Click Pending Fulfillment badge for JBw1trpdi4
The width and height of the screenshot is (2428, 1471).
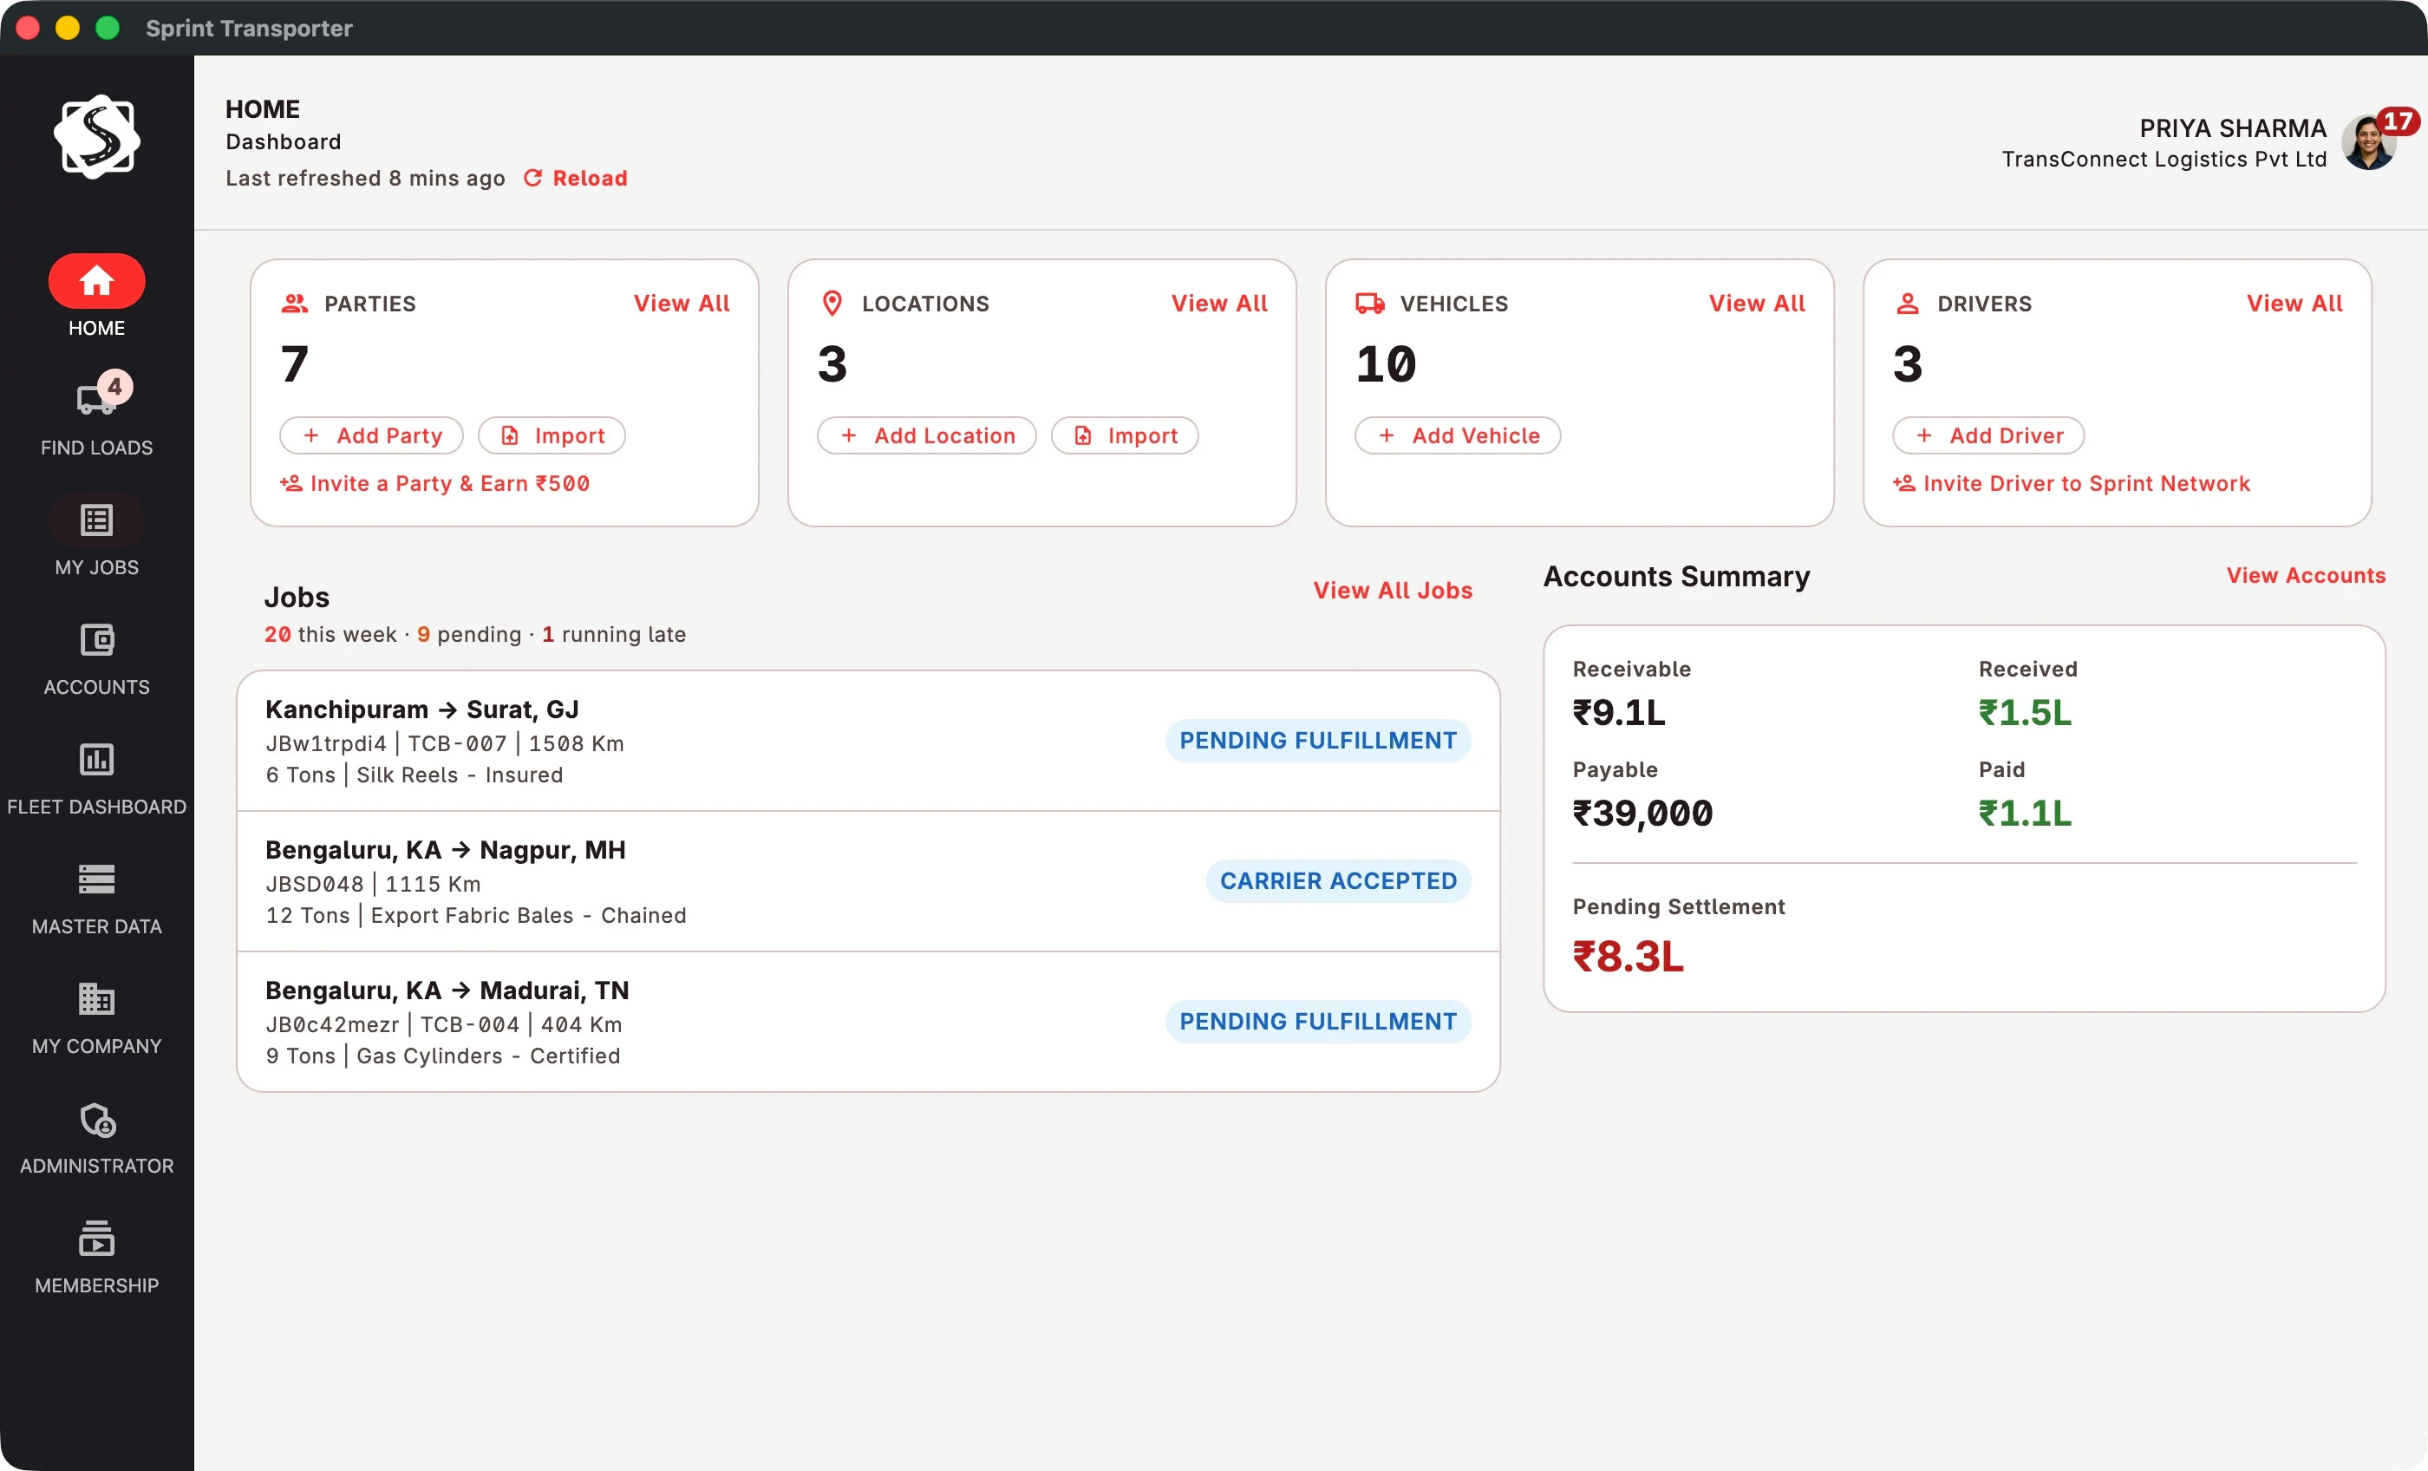coord(1318,742)
